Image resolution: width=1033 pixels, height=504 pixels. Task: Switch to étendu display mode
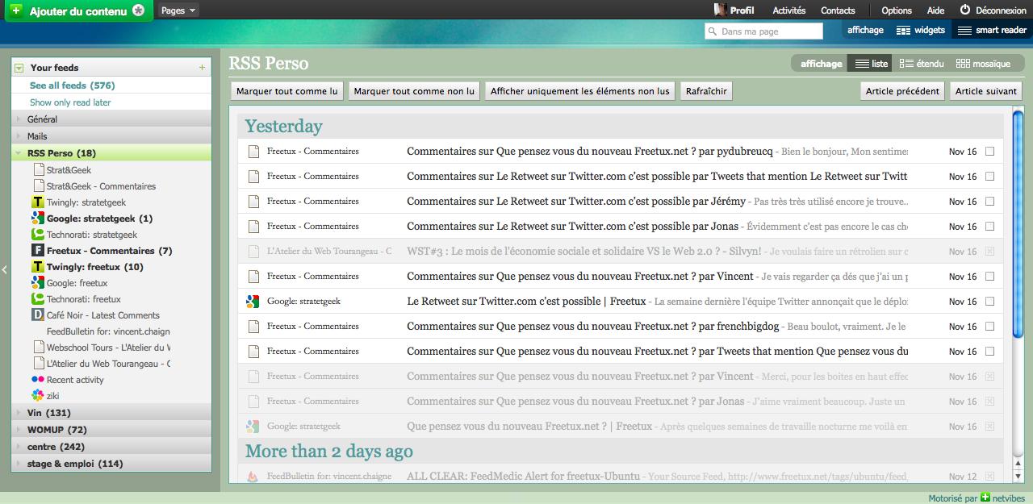pos(921,64)
